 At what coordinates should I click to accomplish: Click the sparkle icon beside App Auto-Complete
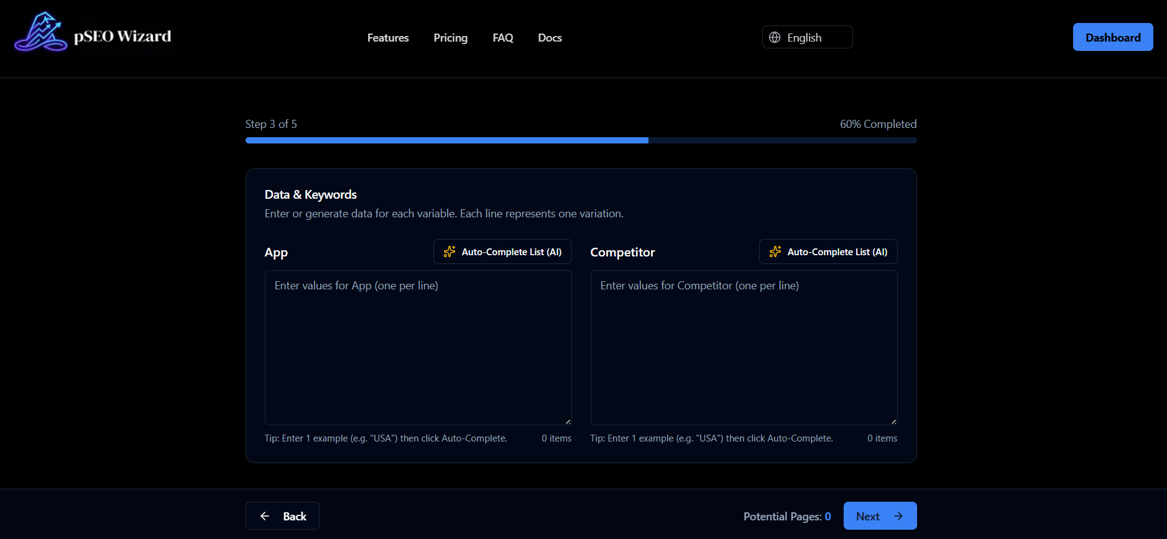449,251
